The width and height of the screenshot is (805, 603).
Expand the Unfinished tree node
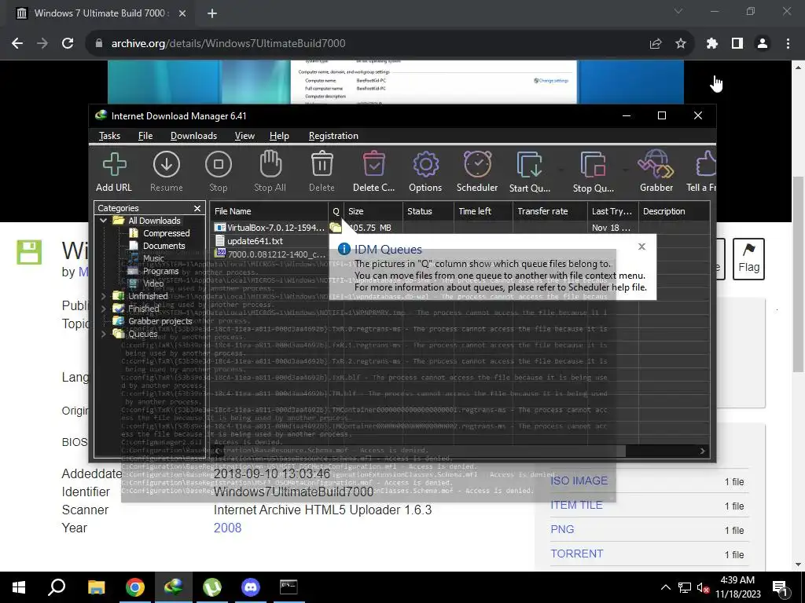point(104,296)
